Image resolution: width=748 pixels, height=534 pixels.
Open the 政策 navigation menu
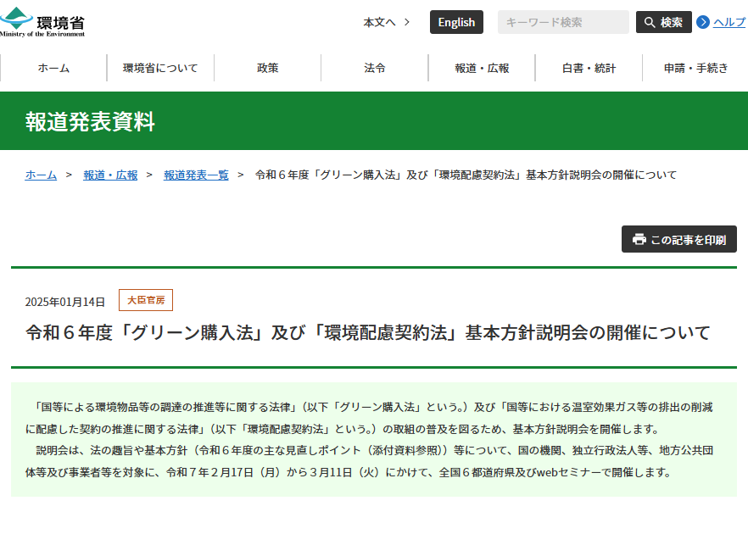click(267, 68)
